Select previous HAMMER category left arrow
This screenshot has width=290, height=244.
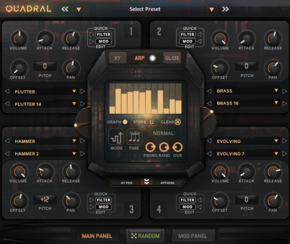pos(7,141)
